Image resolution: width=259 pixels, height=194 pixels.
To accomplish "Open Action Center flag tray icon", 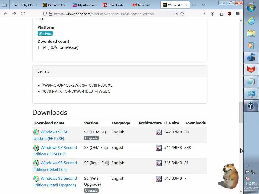I will click(x=247, y=172).
